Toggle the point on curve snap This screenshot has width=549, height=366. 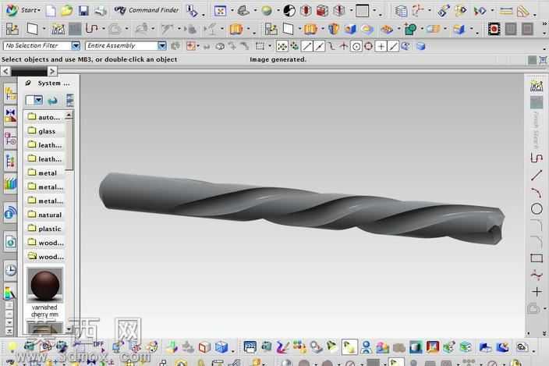(393, 46)
